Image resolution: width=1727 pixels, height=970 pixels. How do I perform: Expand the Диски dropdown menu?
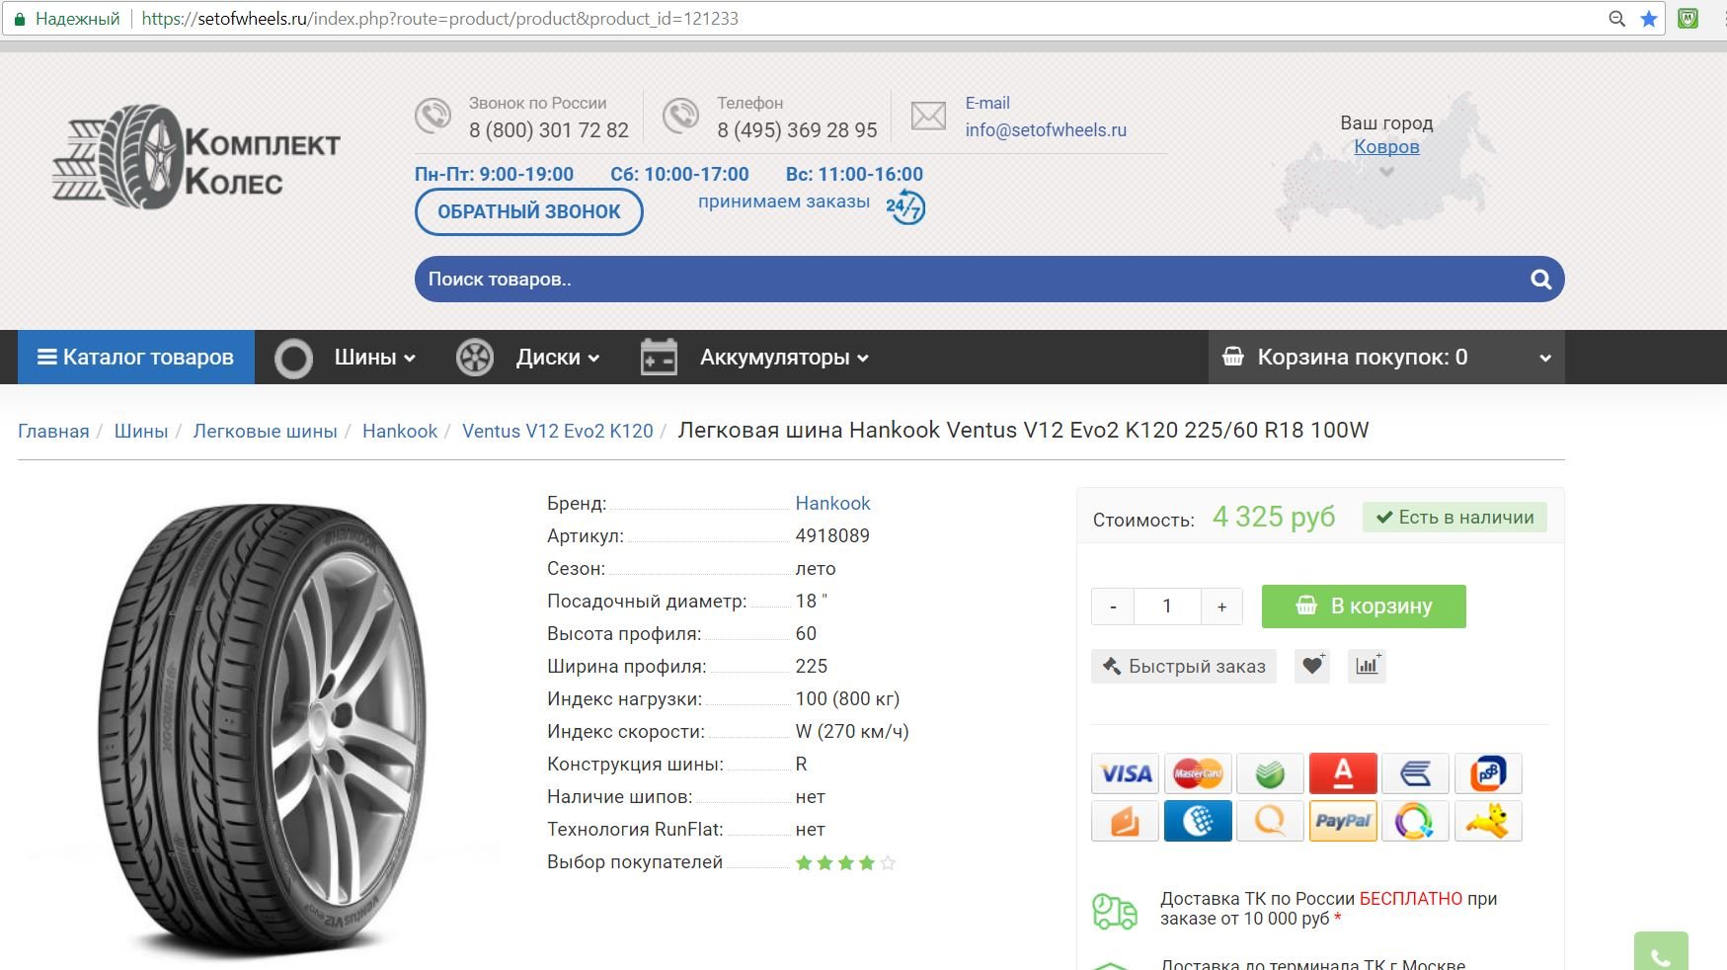558,358
